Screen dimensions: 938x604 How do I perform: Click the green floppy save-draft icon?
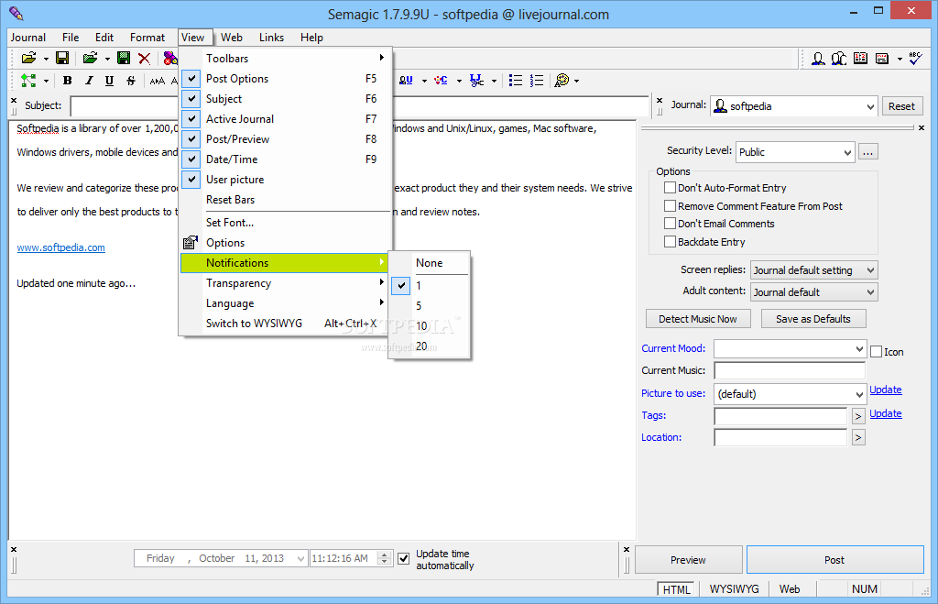click(124, 58)
